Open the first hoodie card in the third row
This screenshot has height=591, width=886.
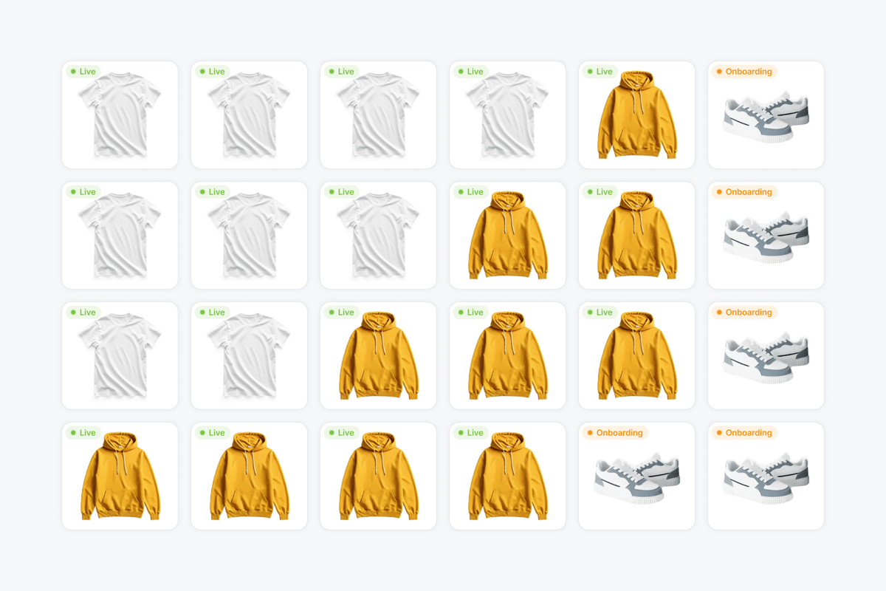tap(378, 355)
